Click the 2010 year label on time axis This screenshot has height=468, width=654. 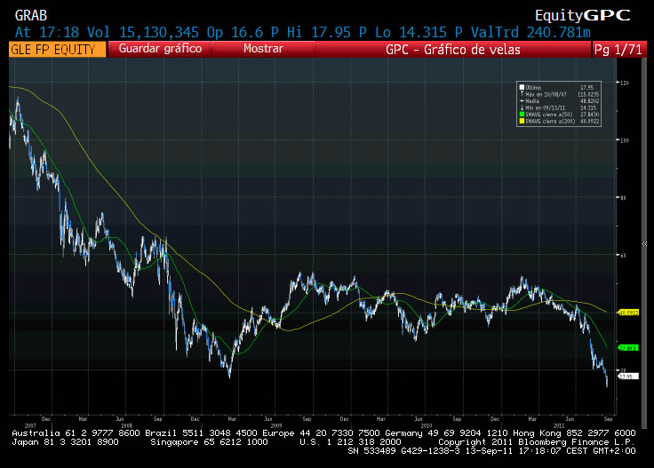pos(427,425)
